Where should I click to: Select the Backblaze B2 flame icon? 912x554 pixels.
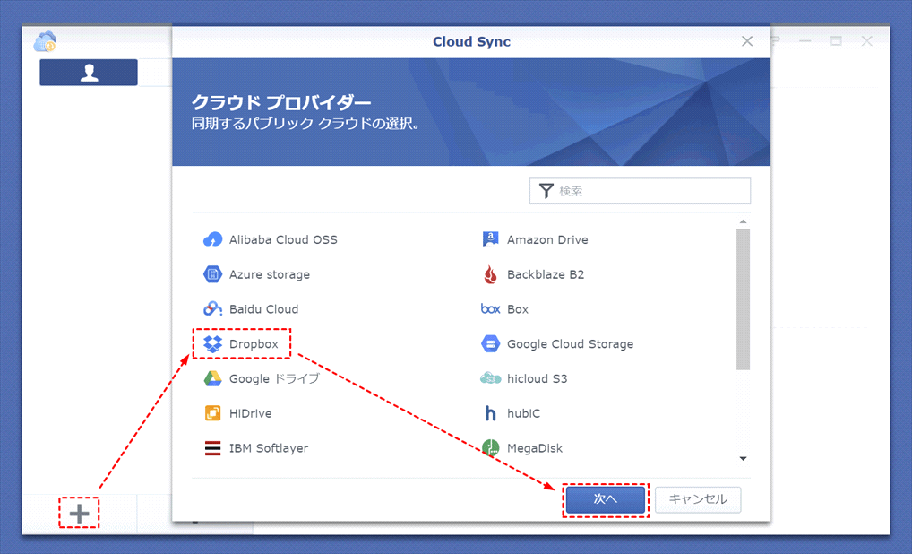[x=490, y=274]
